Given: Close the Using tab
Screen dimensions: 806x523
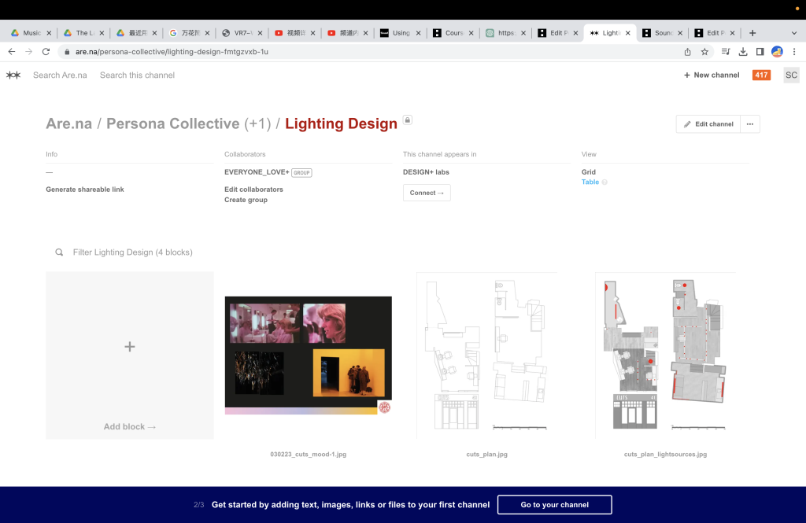Looking at the screenshot, I should tap(419, 33).
